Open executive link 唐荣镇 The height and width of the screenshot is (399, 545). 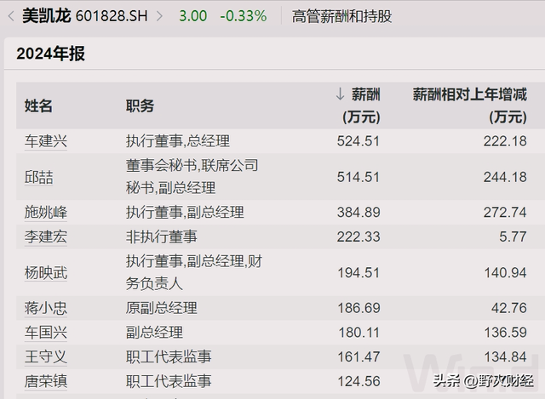point(45,381)
